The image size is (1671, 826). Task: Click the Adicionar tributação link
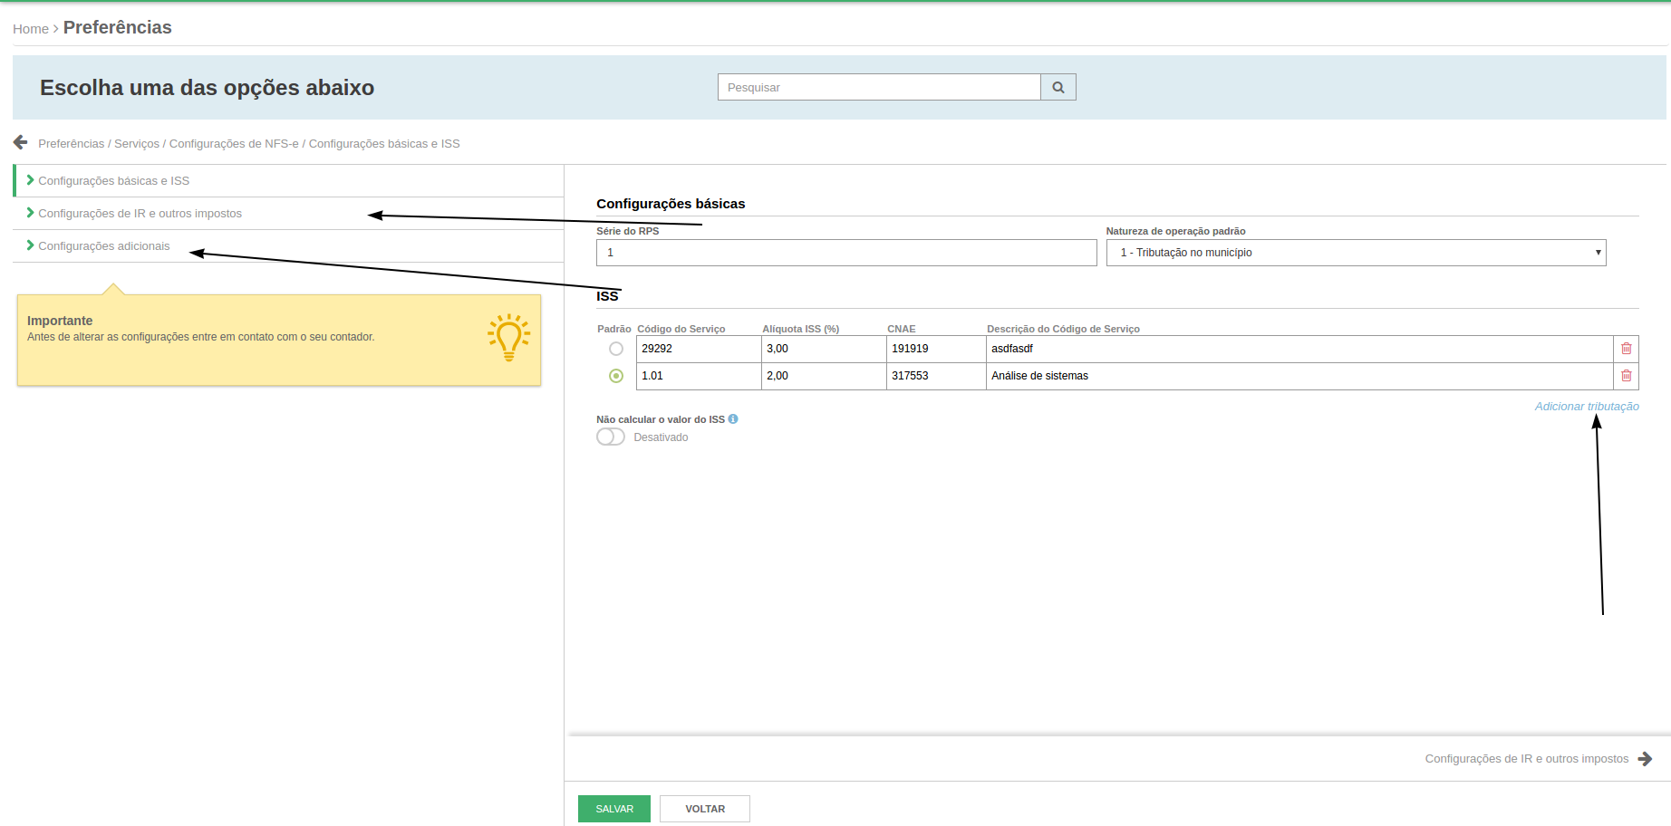tap(1587, 407)
